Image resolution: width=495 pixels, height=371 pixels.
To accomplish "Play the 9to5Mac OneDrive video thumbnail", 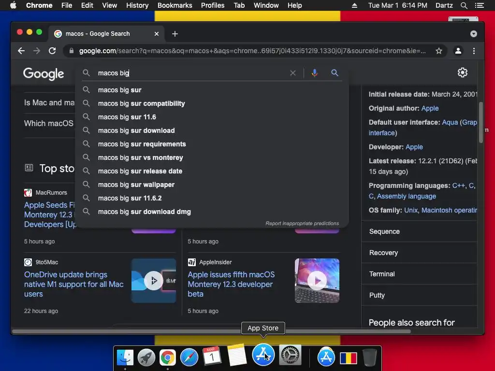I will point(154,281).
